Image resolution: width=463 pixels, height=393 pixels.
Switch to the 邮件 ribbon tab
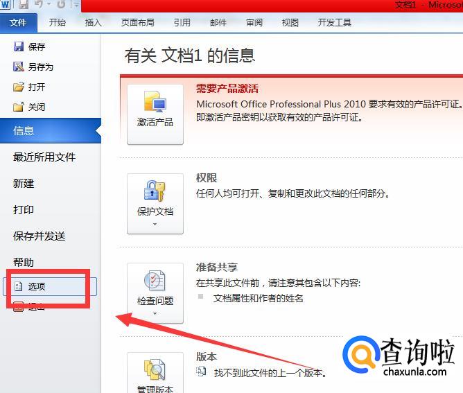point(218,23)
